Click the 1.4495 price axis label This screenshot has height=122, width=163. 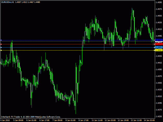click(159, 36)
